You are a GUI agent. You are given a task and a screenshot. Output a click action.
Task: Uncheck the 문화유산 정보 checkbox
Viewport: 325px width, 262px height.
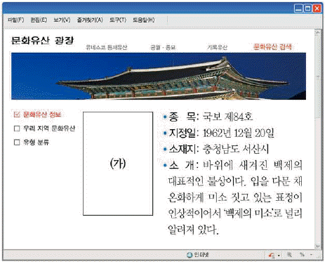[x=17, y=114]
